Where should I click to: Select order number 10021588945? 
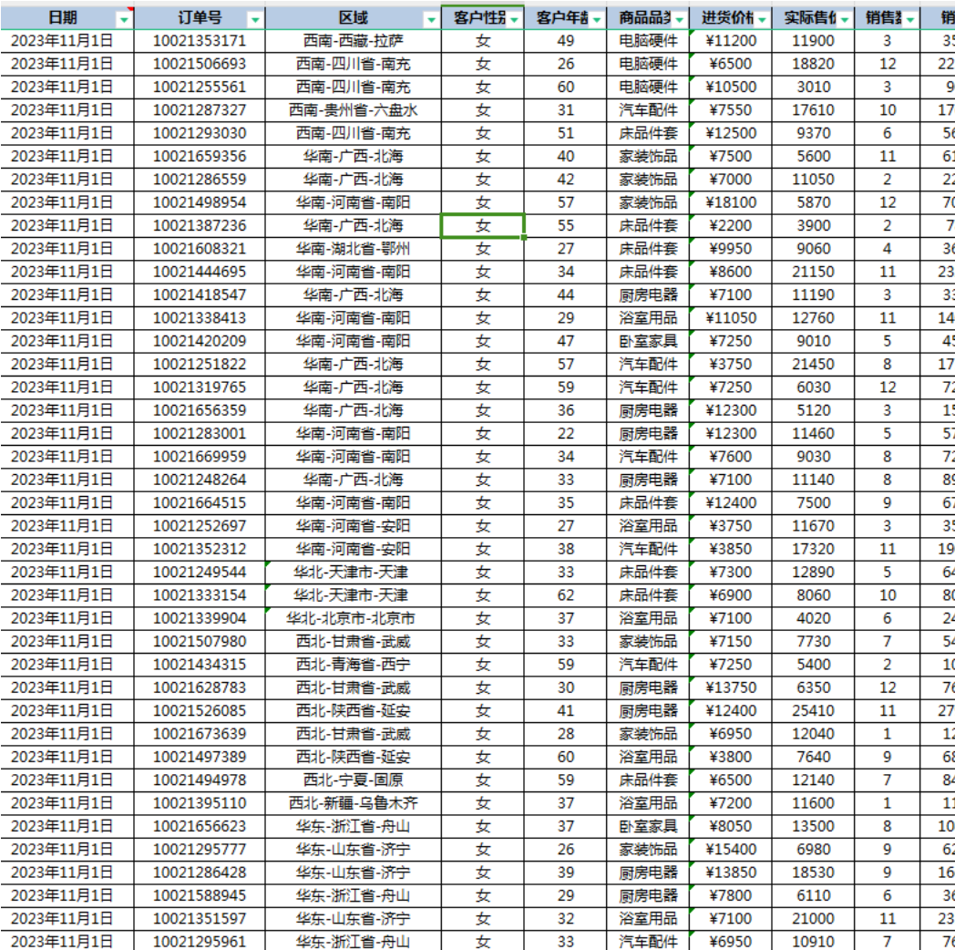point(200,896)
